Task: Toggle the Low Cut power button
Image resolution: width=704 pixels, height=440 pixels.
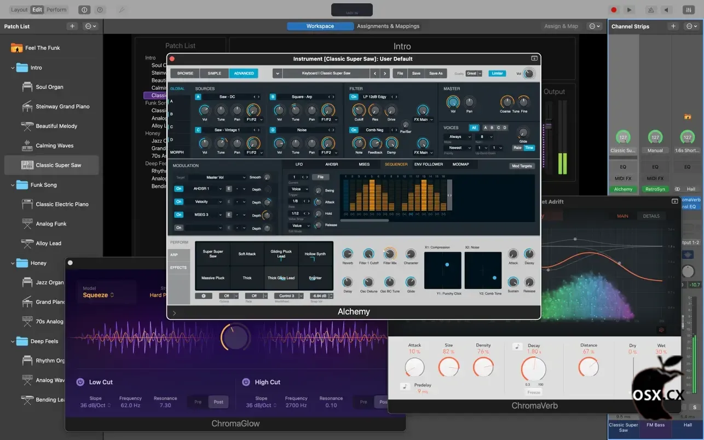Action: (80, 382)
